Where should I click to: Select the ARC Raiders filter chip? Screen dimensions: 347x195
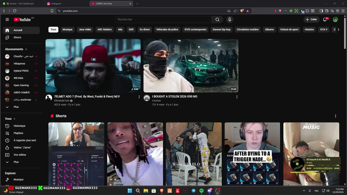point(105,30)
